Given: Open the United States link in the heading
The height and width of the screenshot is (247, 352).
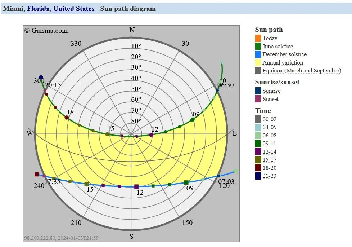Looking at the screenshot, I should 74,9.
